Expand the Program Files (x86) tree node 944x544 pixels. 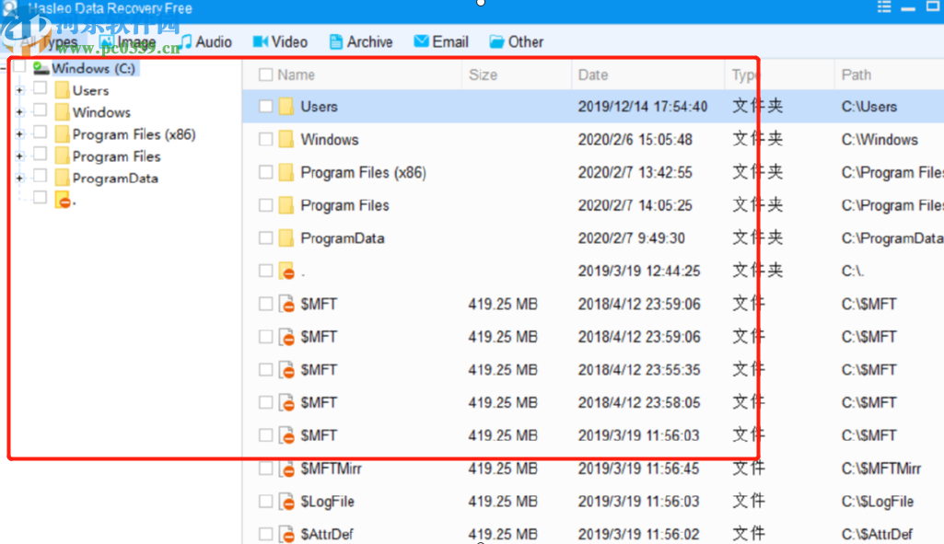(x=19, y=134)
